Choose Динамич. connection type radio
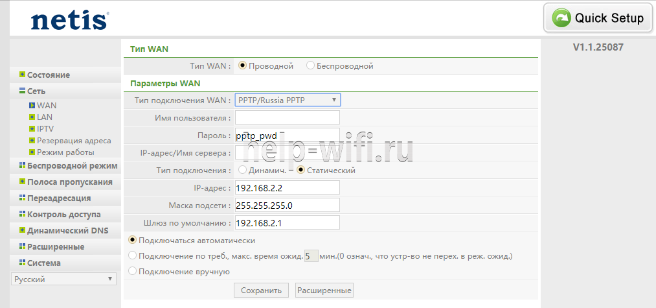This screenshot has width=656, height=308. [x=243, y=170]
